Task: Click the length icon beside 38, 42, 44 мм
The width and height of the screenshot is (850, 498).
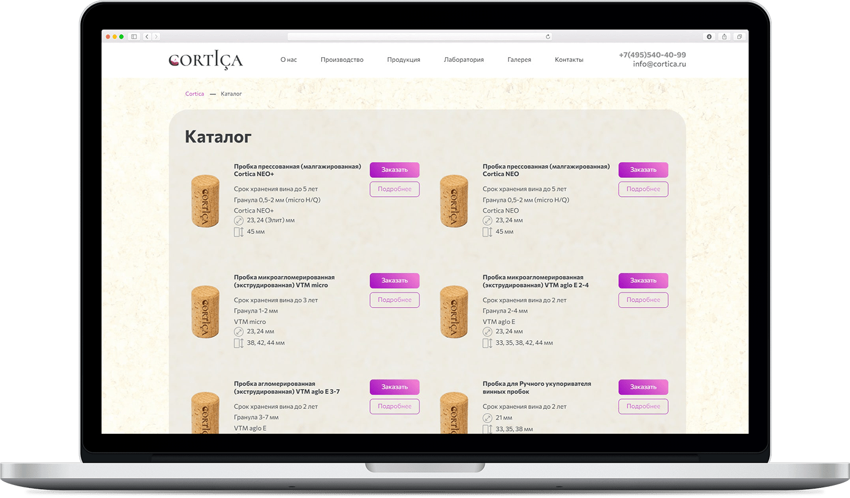Action: point(238,343)
